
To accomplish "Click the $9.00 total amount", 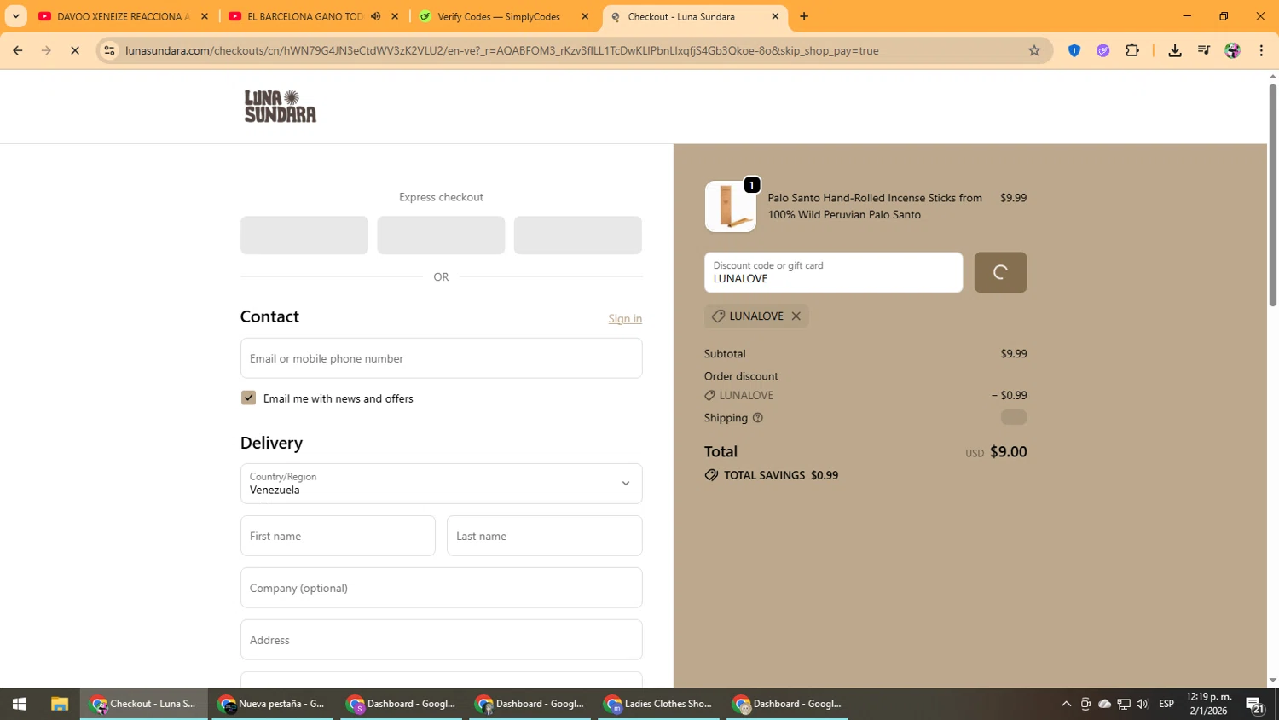I will tap(1008, 452).
